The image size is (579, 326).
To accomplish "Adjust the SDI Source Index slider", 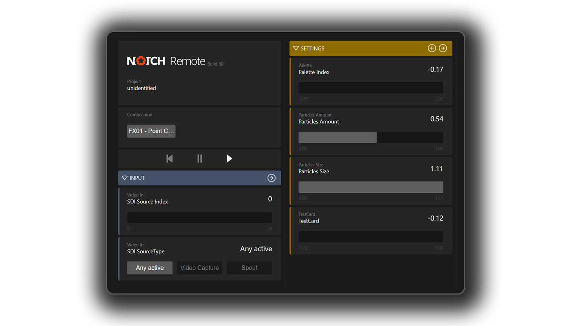I will 199,218.
